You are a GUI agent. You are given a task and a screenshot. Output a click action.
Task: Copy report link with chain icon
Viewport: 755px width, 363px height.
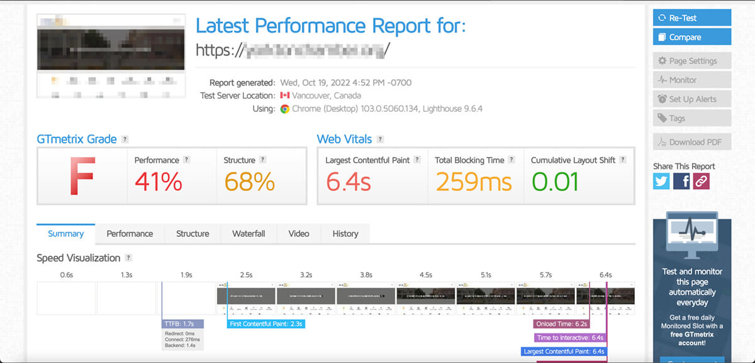coord(701,181)
